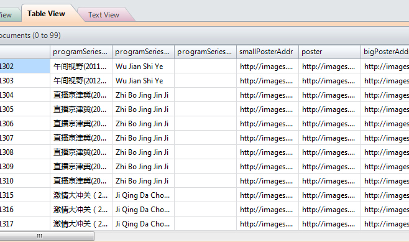Click Zhi Bo Jing Jin Ji in row 1310
This screenshot has height=242, width=409.
pyautogui.click(x=143, y=181)
